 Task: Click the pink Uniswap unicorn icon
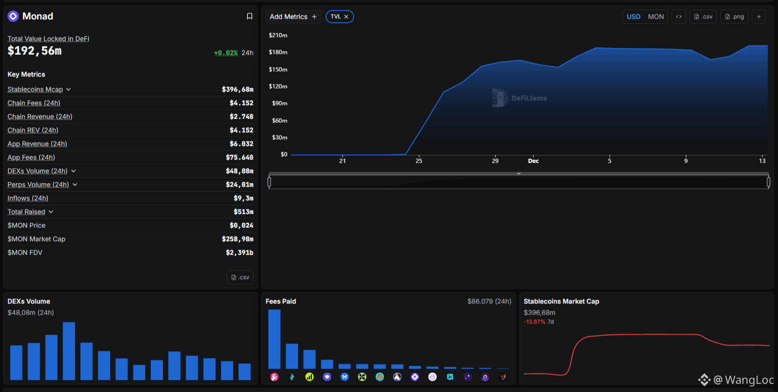[274, 377]
